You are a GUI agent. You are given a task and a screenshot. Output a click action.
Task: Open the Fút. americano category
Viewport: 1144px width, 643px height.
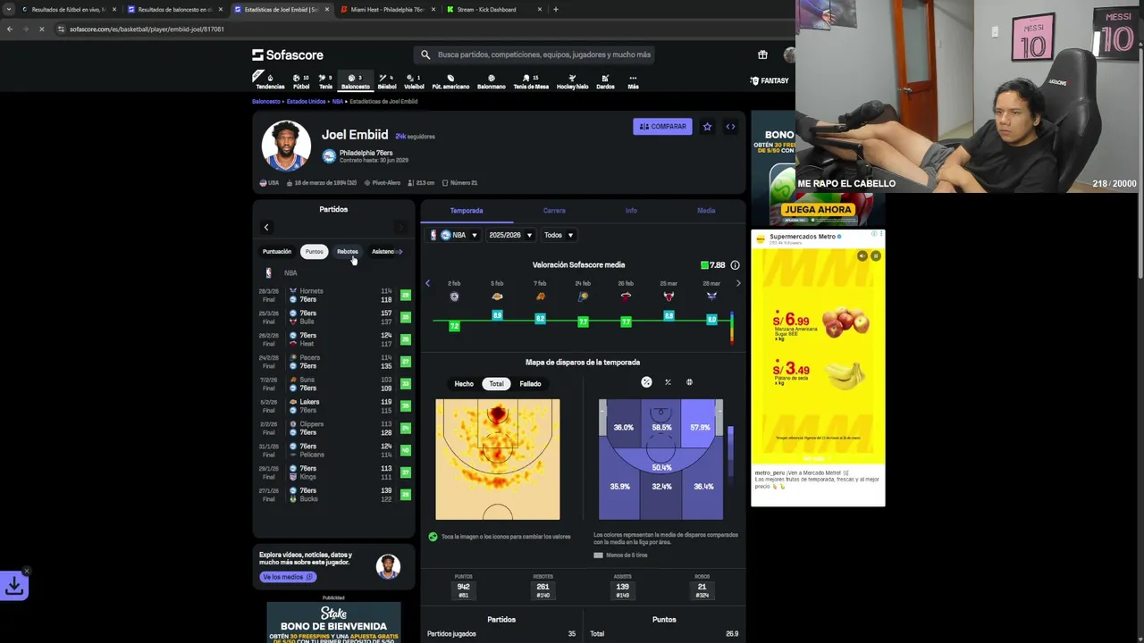[450, 81]
